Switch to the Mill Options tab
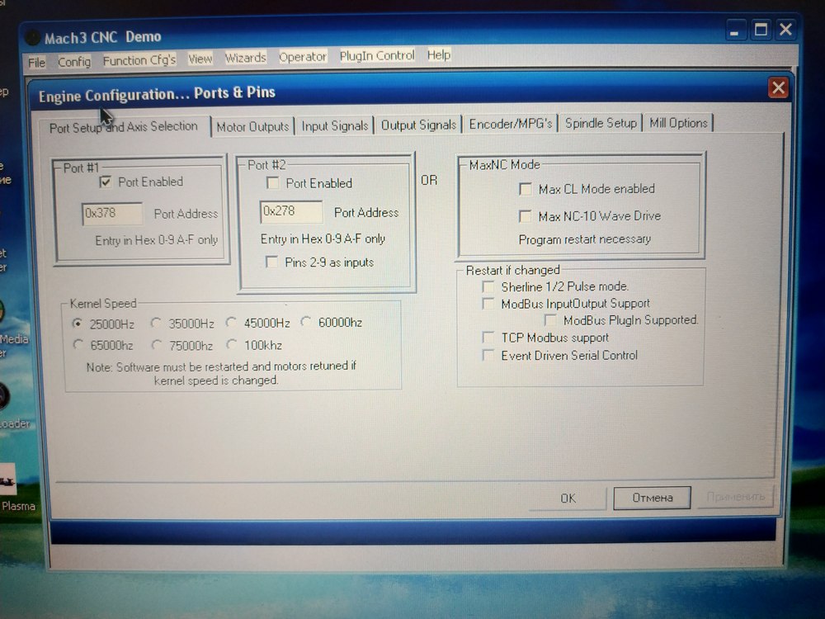This screenshot has height=619, width=825. pyautogui.click(x=678, y=123)
